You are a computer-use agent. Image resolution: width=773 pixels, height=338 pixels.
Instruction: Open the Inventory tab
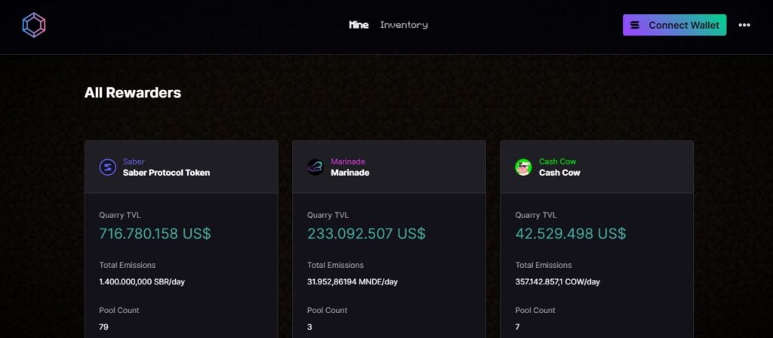pos(404,25)
